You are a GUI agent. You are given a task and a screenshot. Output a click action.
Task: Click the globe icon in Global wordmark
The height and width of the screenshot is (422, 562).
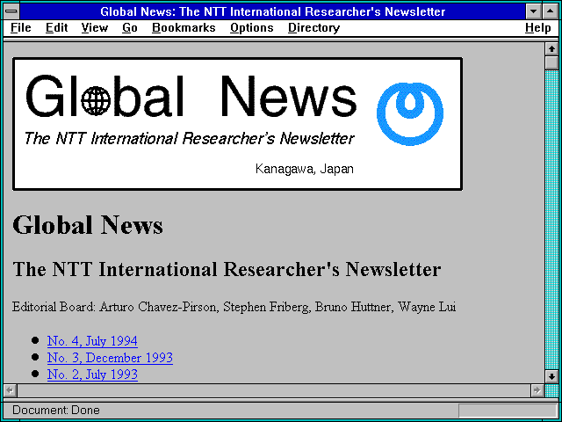(x=96, y=101)
